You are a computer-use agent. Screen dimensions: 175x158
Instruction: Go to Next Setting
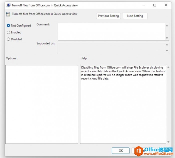coord(135,16)
